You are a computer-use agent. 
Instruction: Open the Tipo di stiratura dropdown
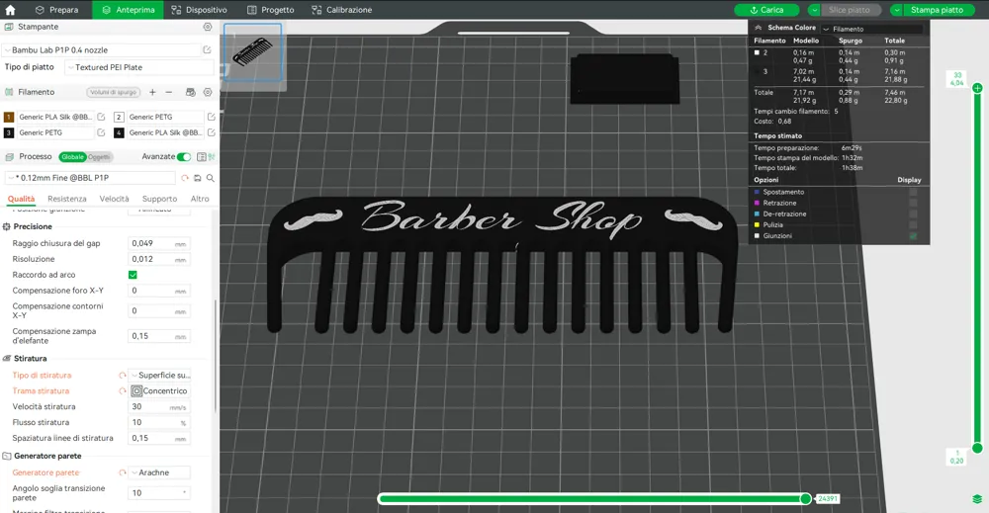click(159, 375)
